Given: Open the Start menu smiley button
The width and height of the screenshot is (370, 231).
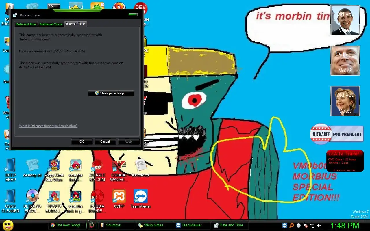Looking at the screenshot, I should tap(8, 225).
